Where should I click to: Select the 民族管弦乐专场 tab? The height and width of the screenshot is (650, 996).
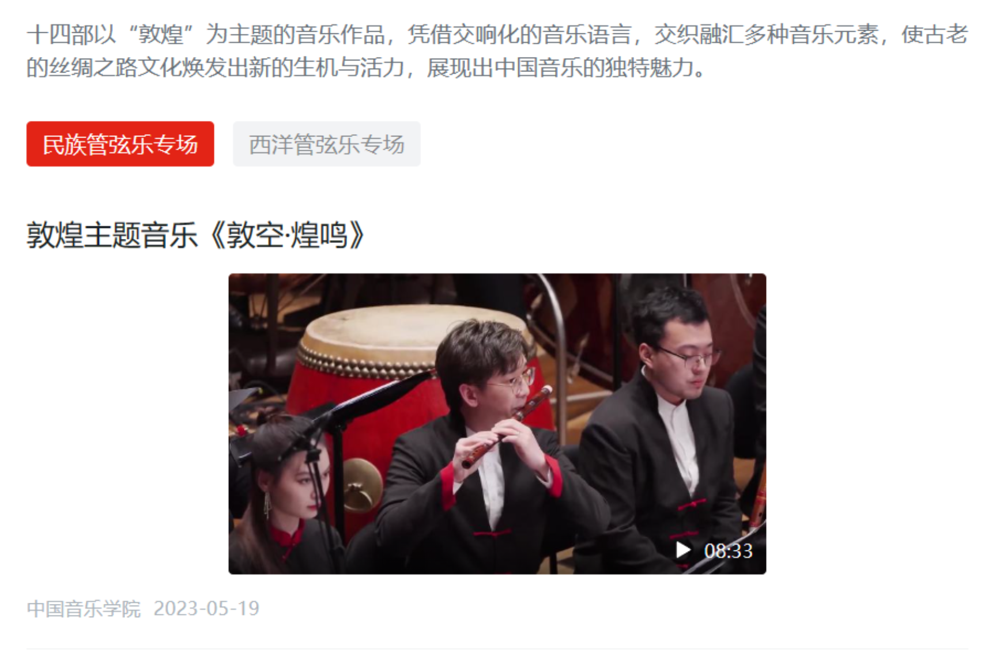point(120,144)
